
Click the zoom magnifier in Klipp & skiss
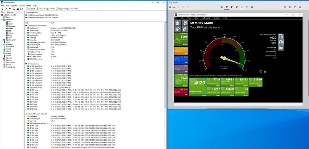tap(285, 7)
